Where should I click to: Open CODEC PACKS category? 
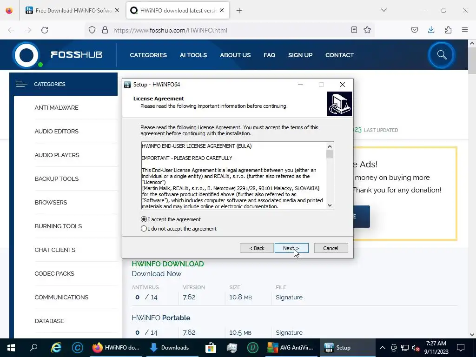pos(54,273)
